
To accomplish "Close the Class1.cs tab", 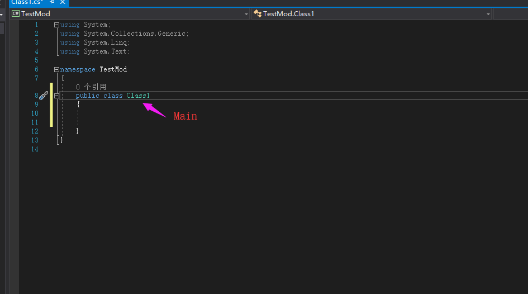I will pyautogui.click(x=61, y=3).
